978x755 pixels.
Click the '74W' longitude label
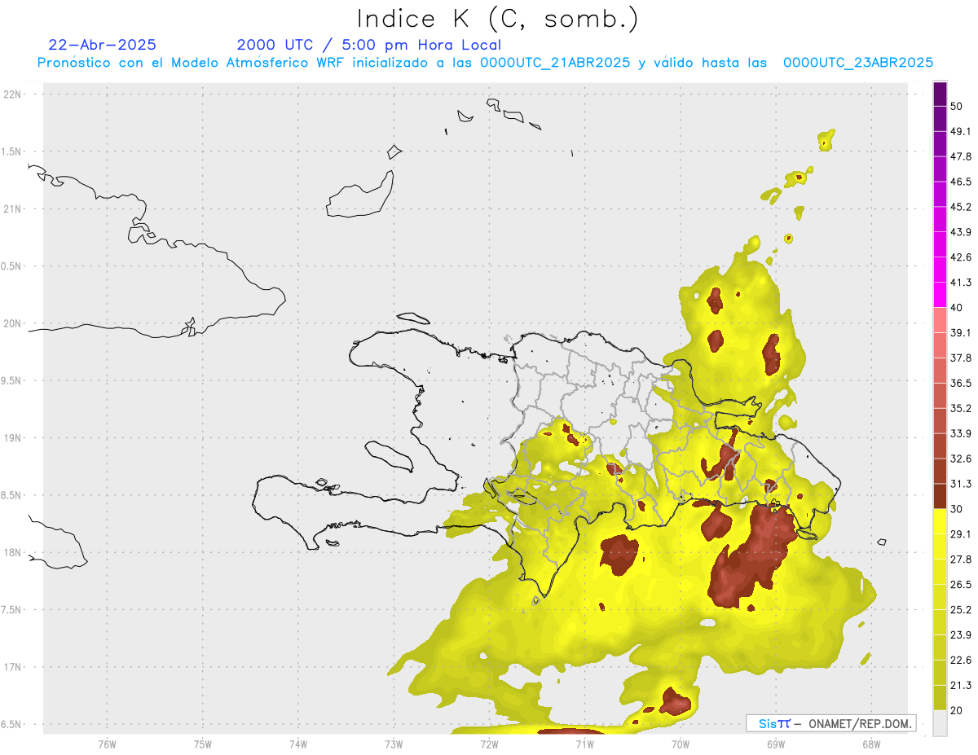point(298,744)
